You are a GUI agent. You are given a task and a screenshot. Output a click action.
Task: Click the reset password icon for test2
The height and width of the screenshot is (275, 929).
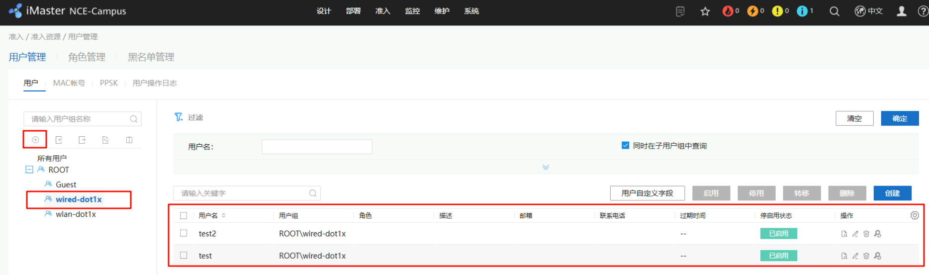877,234
